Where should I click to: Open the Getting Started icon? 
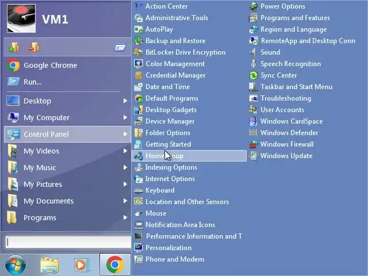139,144
